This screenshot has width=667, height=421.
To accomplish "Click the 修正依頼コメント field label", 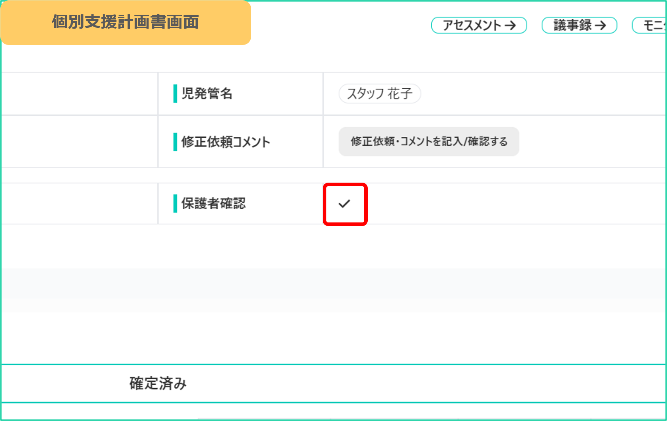I will (x=226, y=142).
